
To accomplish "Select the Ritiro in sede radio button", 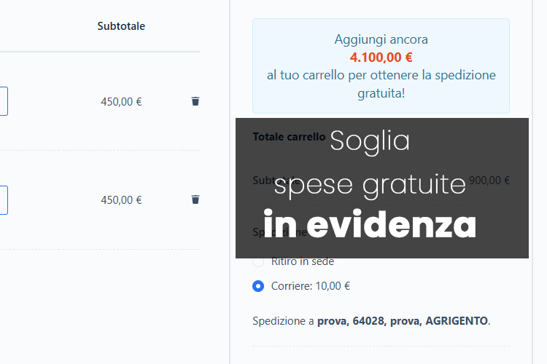I will point(258,261).
